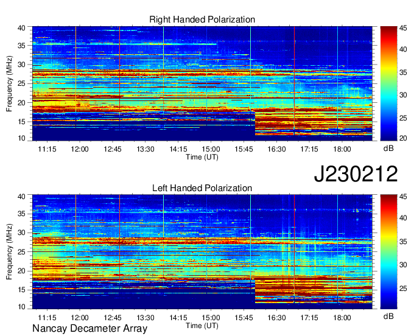
Task: Click "Frequency (MHz)" label of Right Handed plot
Action: [9, 83]
